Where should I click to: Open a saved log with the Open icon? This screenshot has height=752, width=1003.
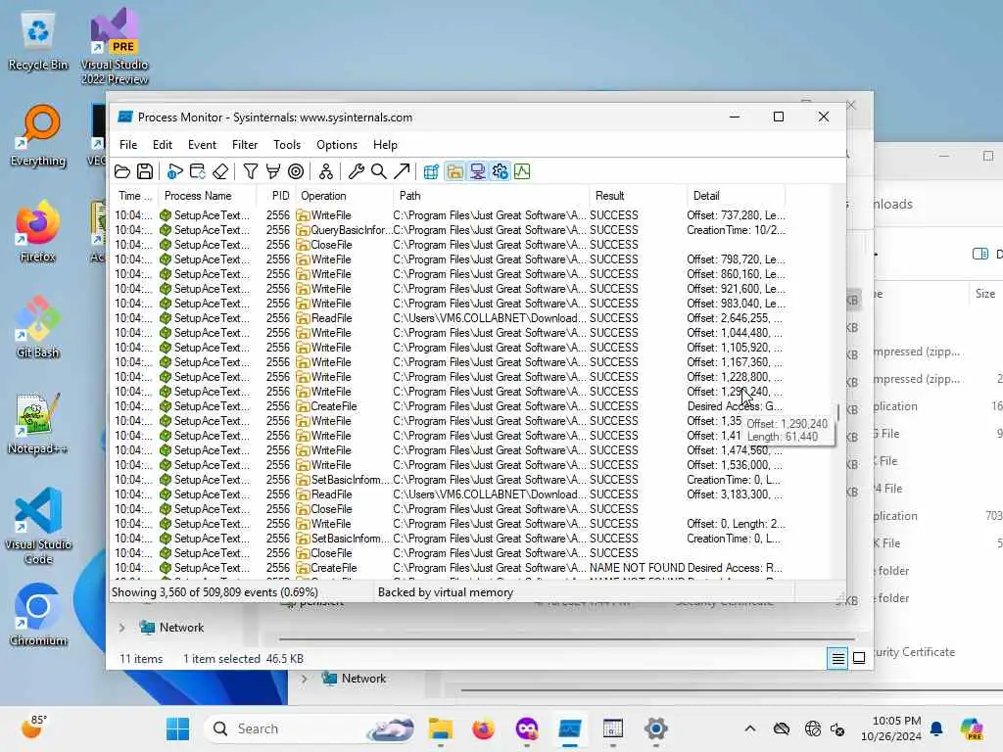point(122,171)
